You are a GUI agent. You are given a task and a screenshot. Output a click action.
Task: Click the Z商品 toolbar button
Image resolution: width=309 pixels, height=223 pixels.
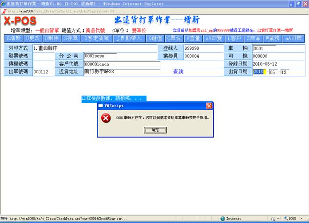click(253, 38)
